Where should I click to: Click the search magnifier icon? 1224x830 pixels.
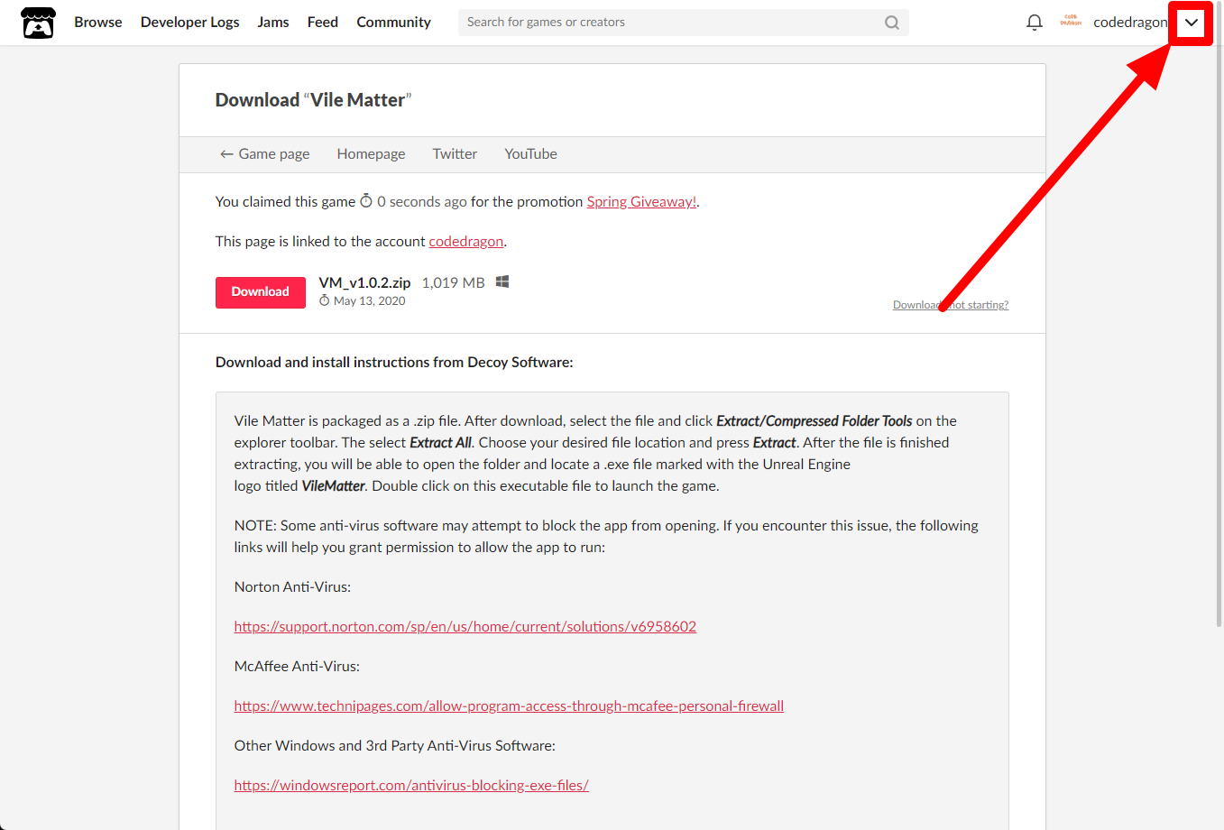click(x=892, y=23)
